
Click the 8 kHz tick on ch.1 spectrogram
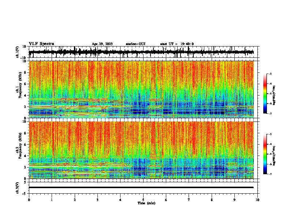pyautogui.click(x=25, y=72)
